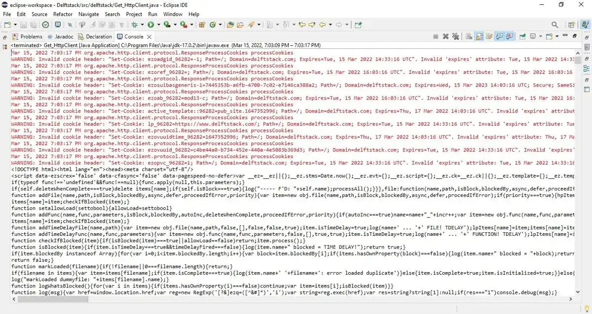Expand the New Java Class dropdown
Viewport: 592px width, 314px height.
pyautogui.click(x=220, y=25)
